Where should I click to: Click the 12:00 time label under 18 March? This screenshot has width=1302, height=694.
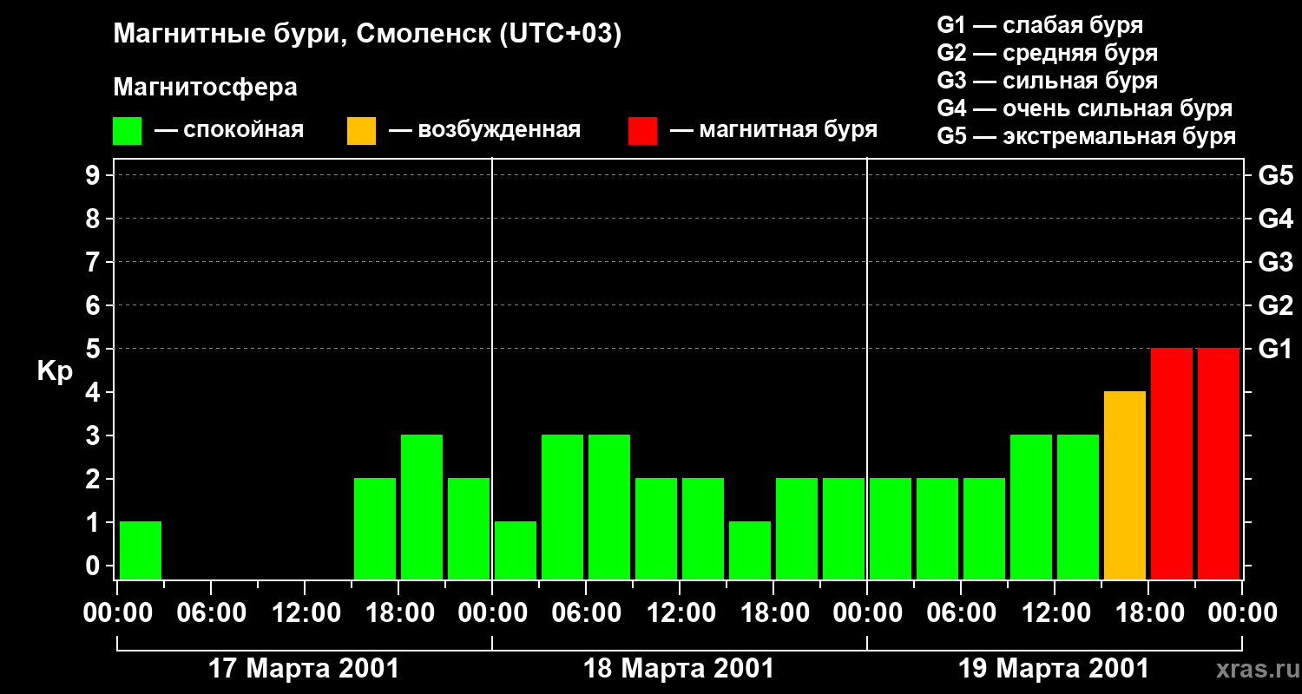pos(680,612)
